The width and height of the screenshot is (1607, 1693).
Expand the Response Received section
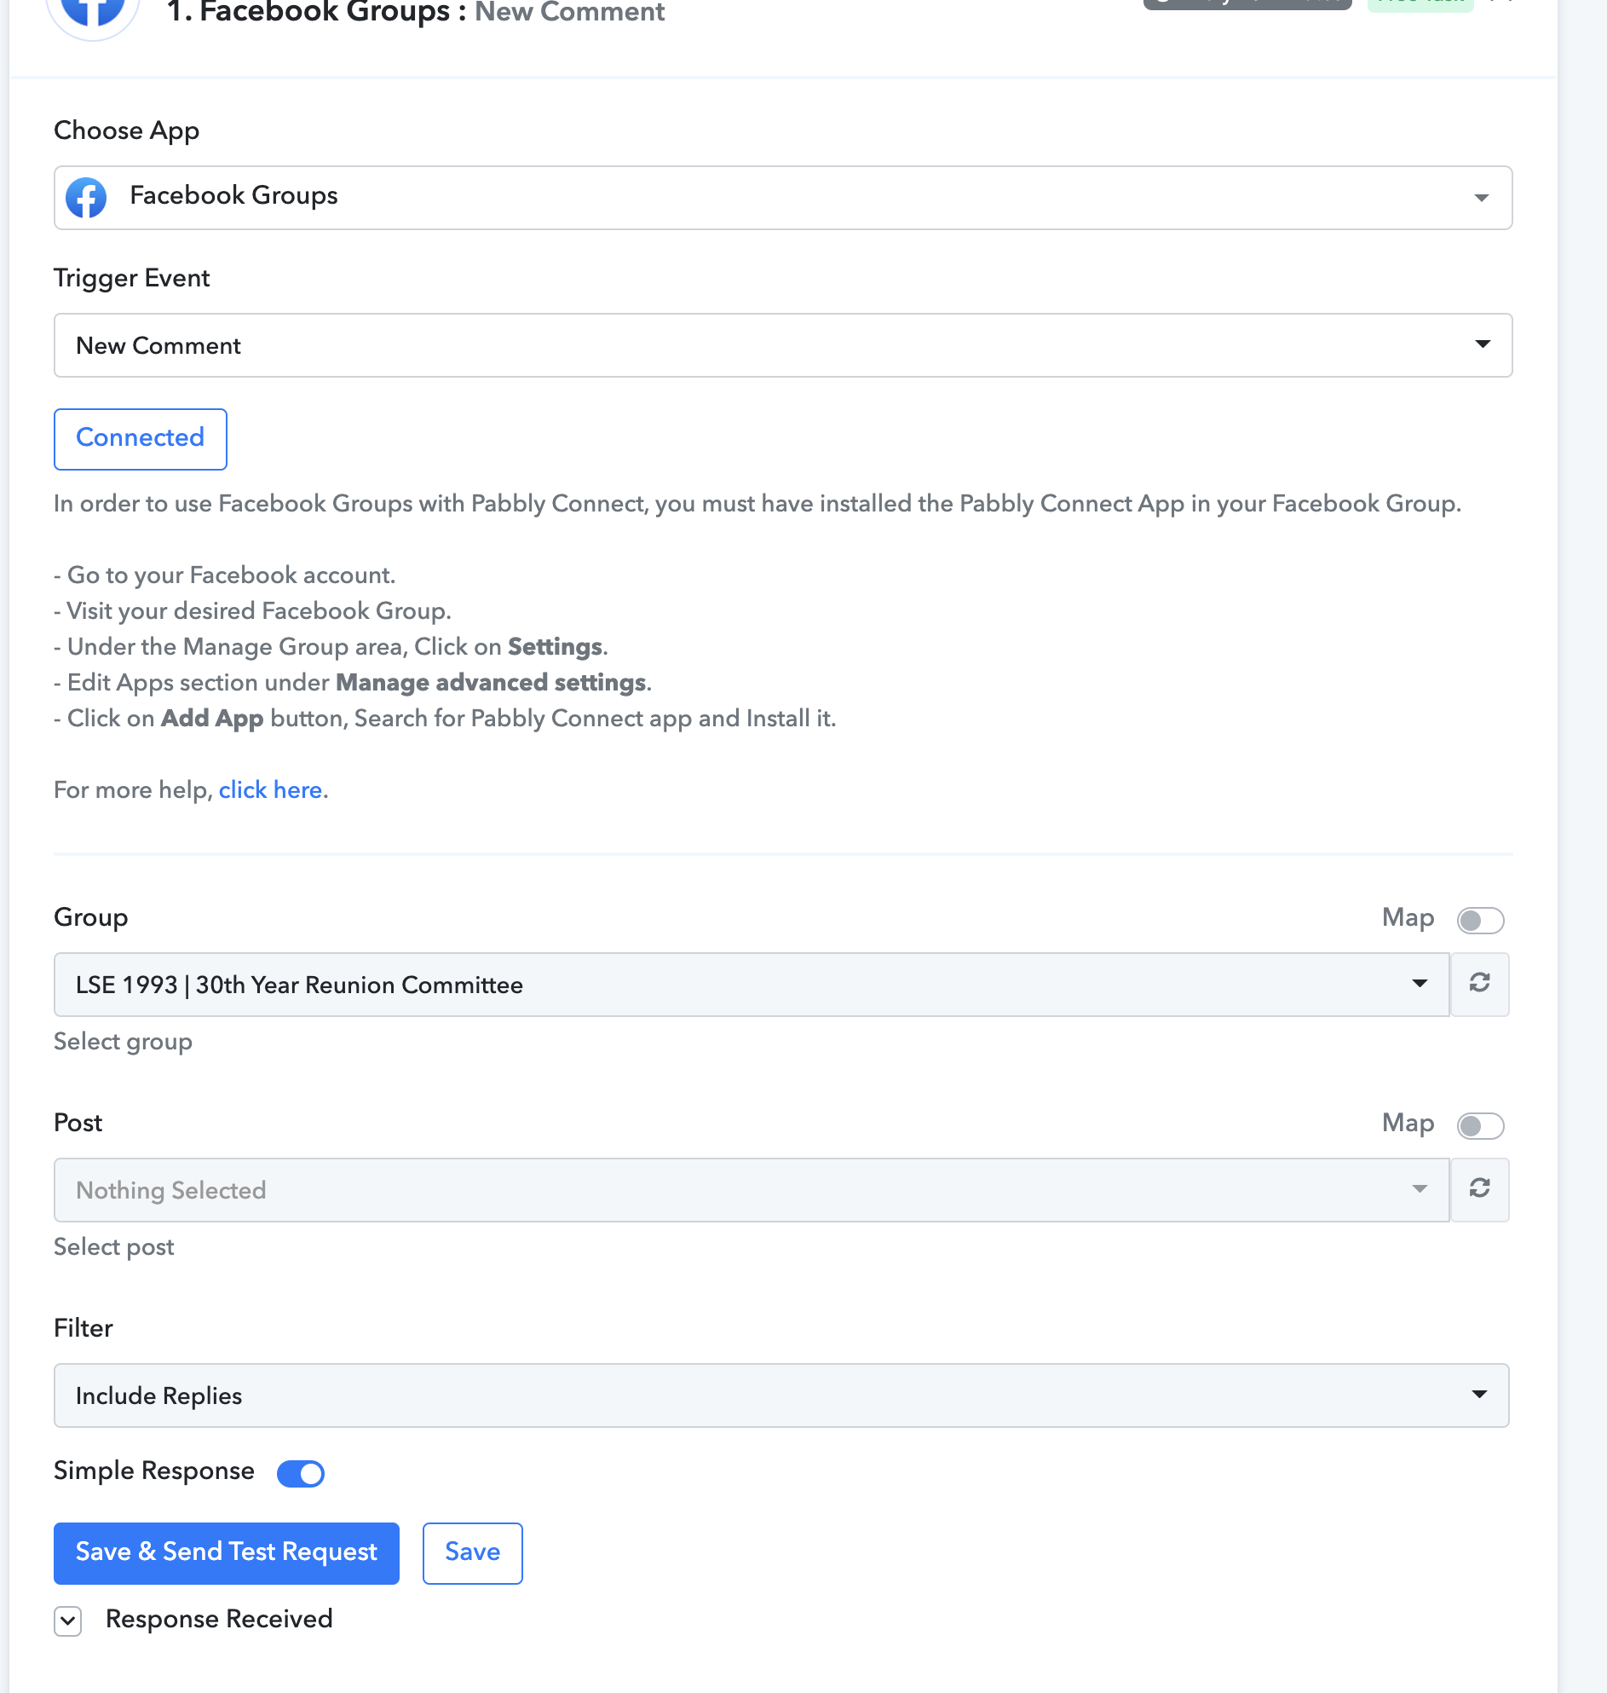tap(67, 1621)
